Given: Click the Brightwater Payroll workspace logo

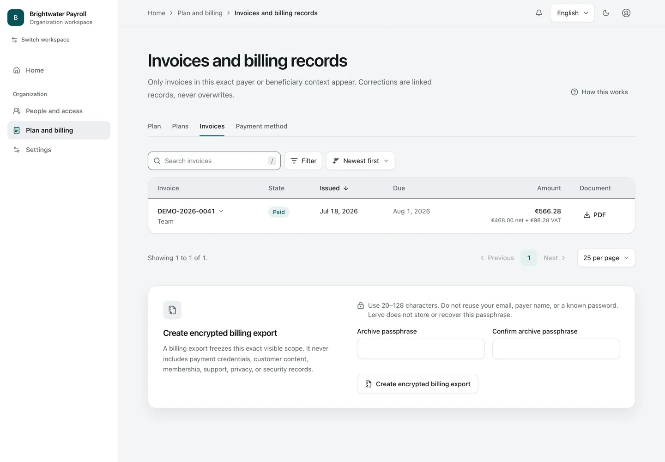Looking at the screenshot, I should (16, 18).
